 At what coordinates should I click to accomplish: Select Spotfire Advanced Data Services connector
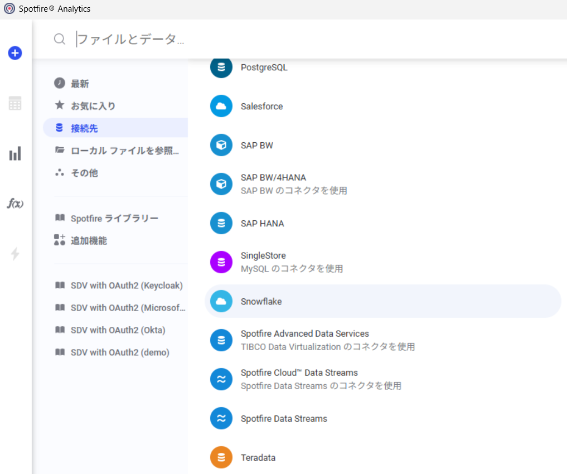[x=383, y=340]
